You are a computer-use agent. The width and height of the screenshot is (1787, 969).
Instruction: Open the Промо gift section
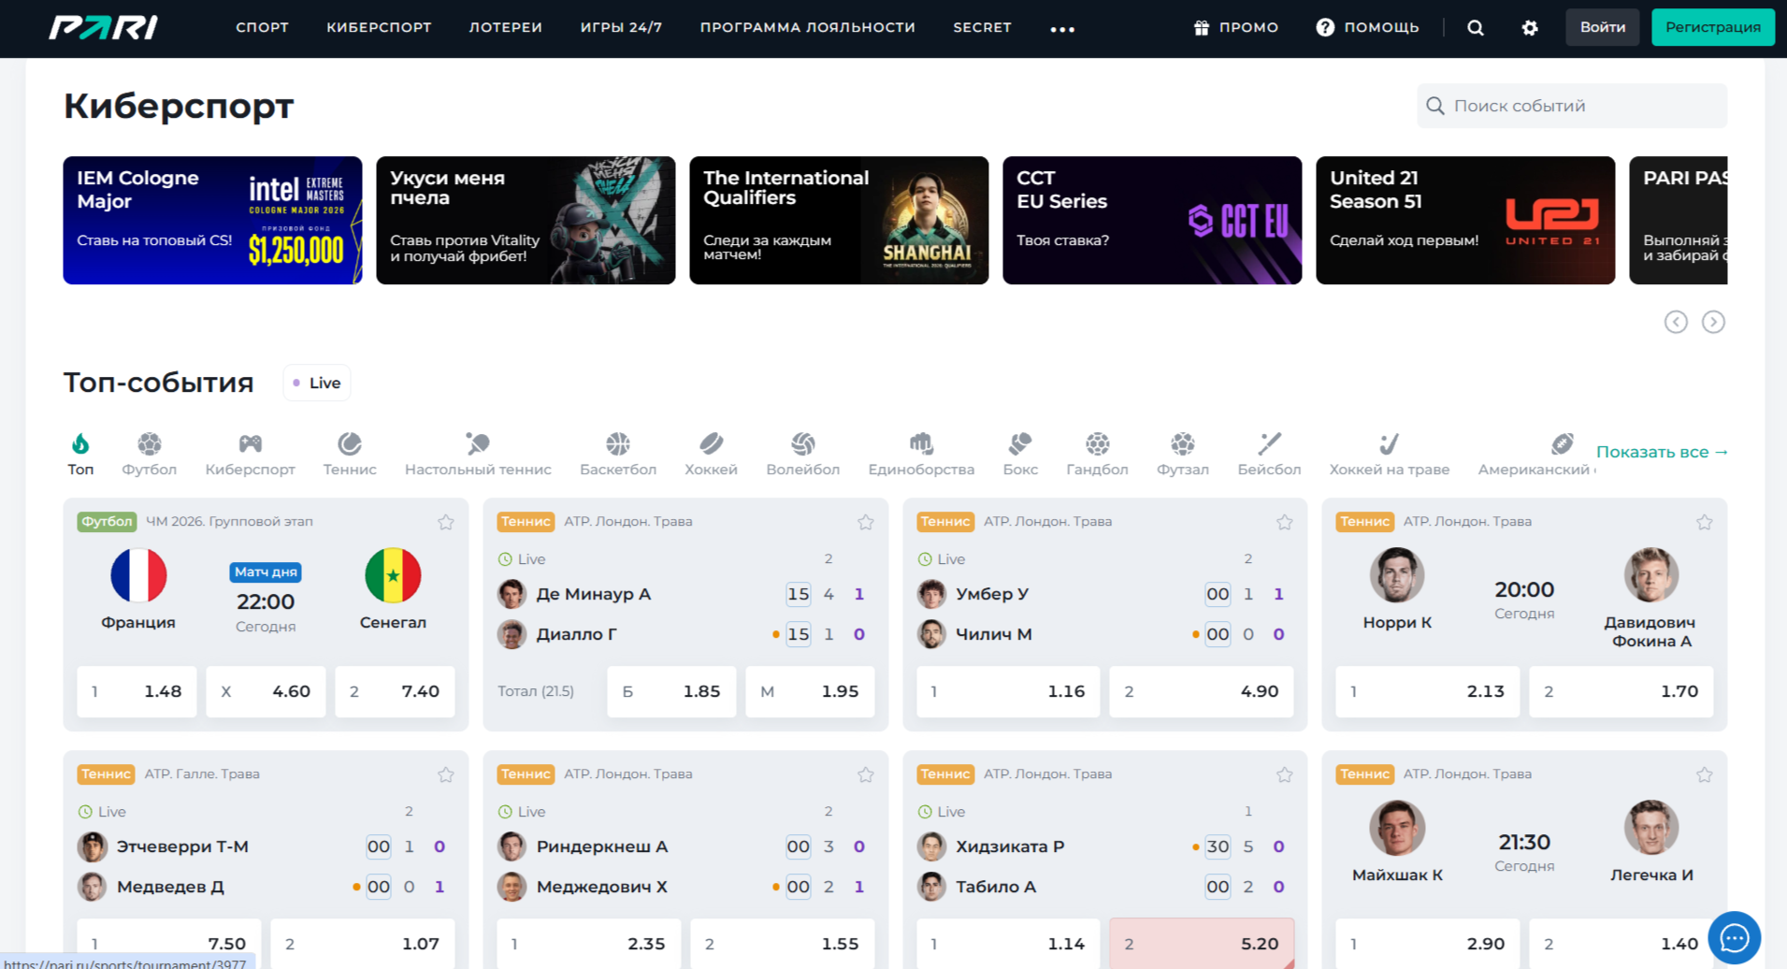point(1236,28)
